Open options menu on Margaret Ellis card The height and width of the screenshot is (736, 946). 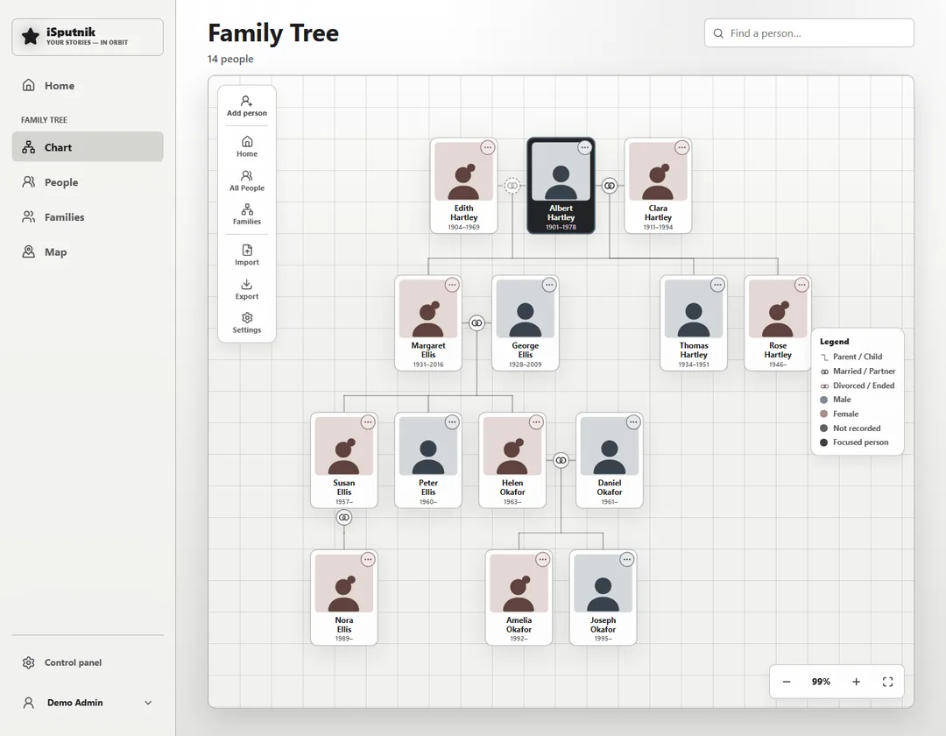coord(452,285)
